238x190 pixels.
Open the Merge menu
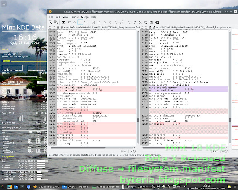coord(85,17)
